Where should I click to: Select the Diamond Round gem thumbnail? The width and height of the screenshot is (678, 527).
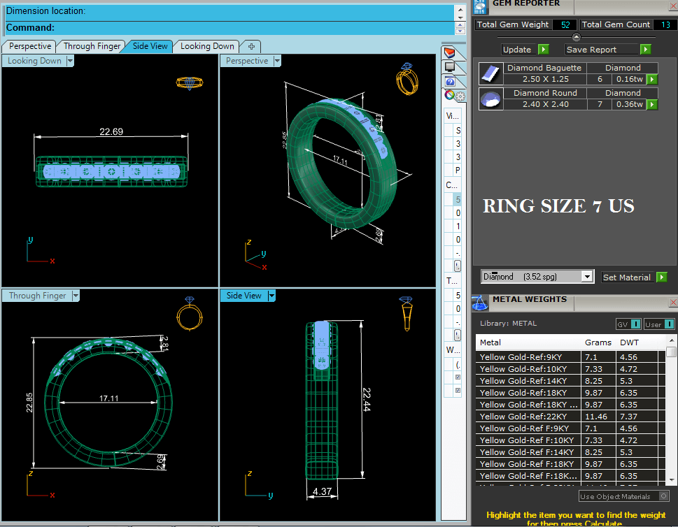tap(490, 99)
